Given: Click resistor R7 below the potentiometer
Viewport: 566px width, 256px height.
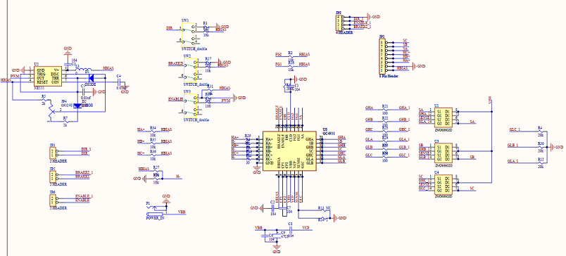Looking at the screenshot, I should point(65,121).
